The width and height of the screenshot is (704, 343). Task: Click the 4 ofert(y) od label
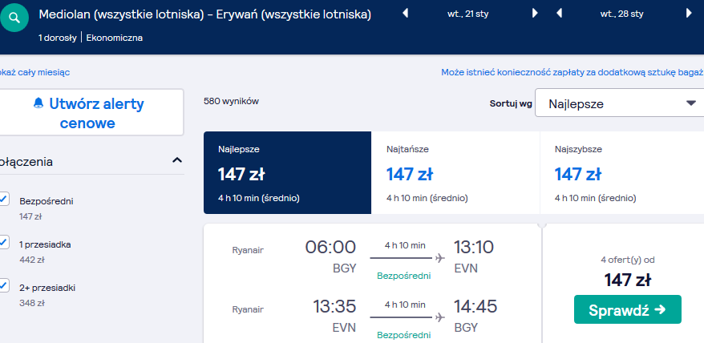628,260
